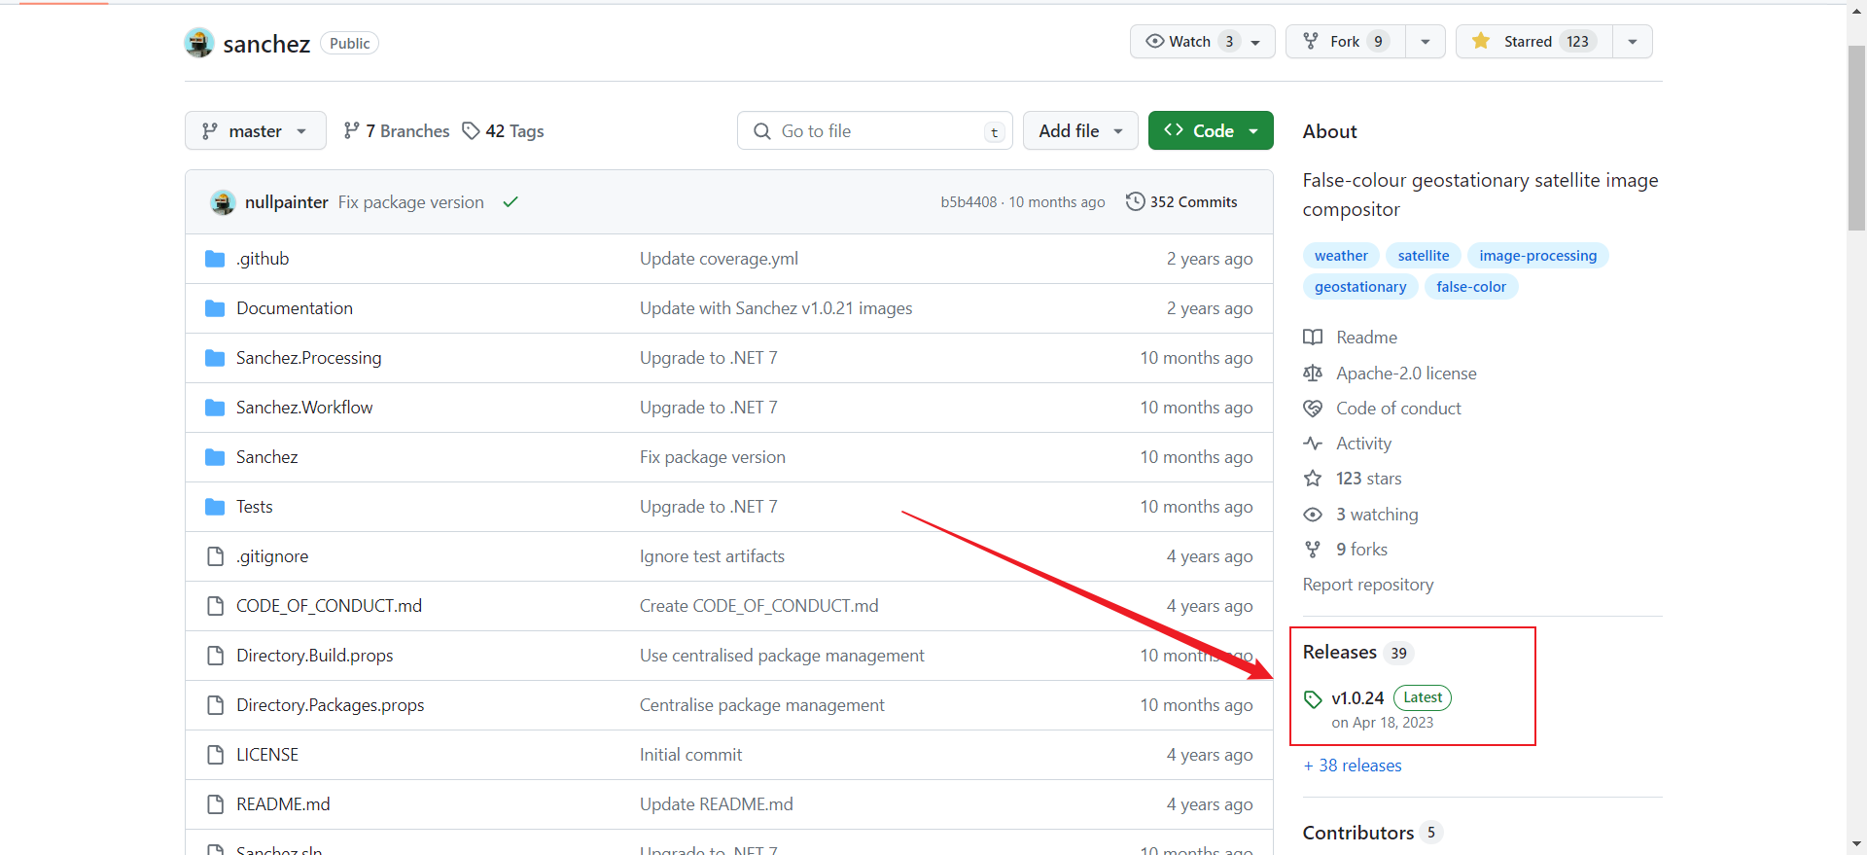This screenshot has width=1867, height=855.
Task: Open the star lists dropdown arrow
Action: (1633, 42)
